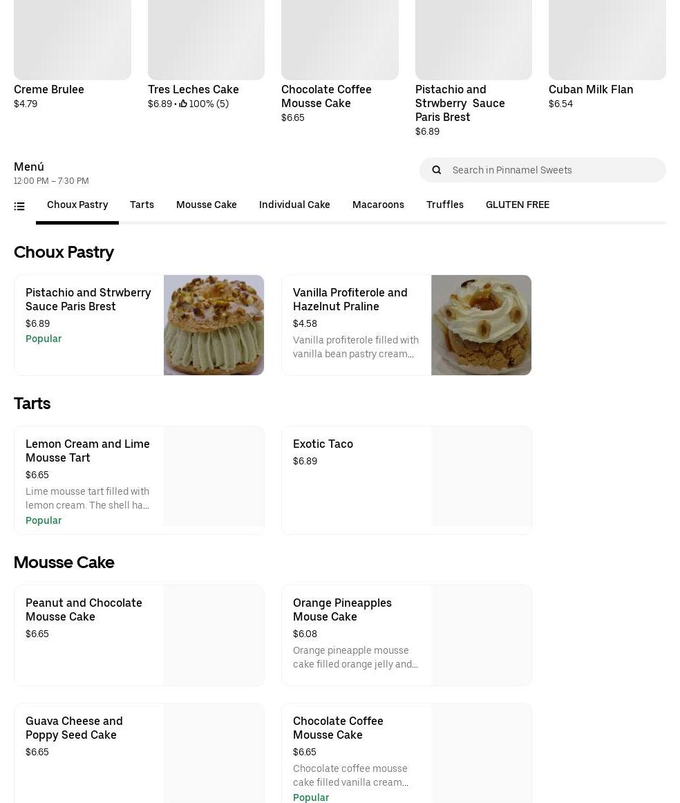Open the menu category list icon
This screenshot has height=803, width=680.
19,206
